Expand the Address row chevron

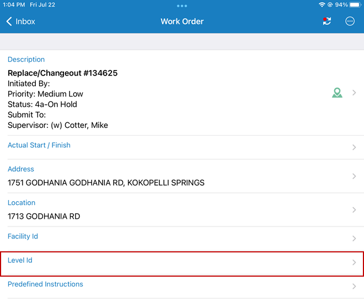[x=354, y=176]
